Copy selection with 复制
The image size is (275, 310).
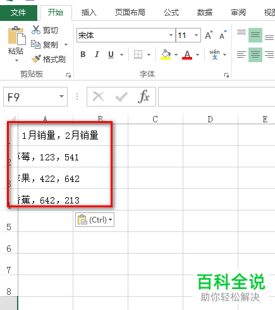point(44,44)
